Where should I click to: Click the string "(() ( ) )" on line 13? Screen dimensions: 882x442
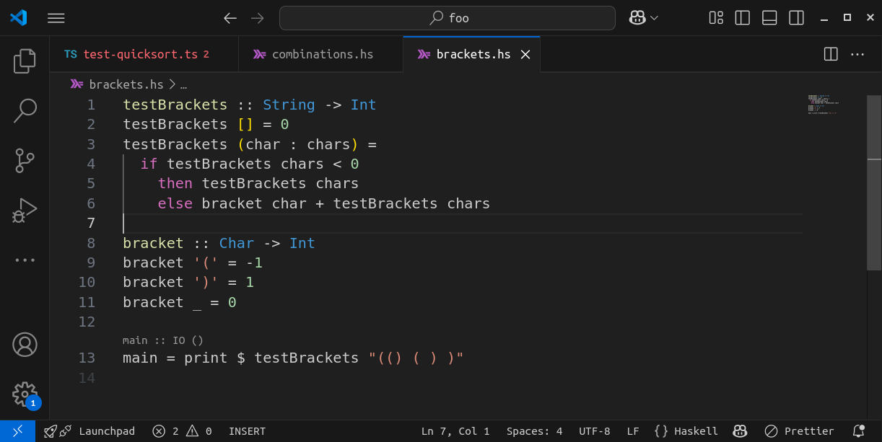tap(415, 358)
